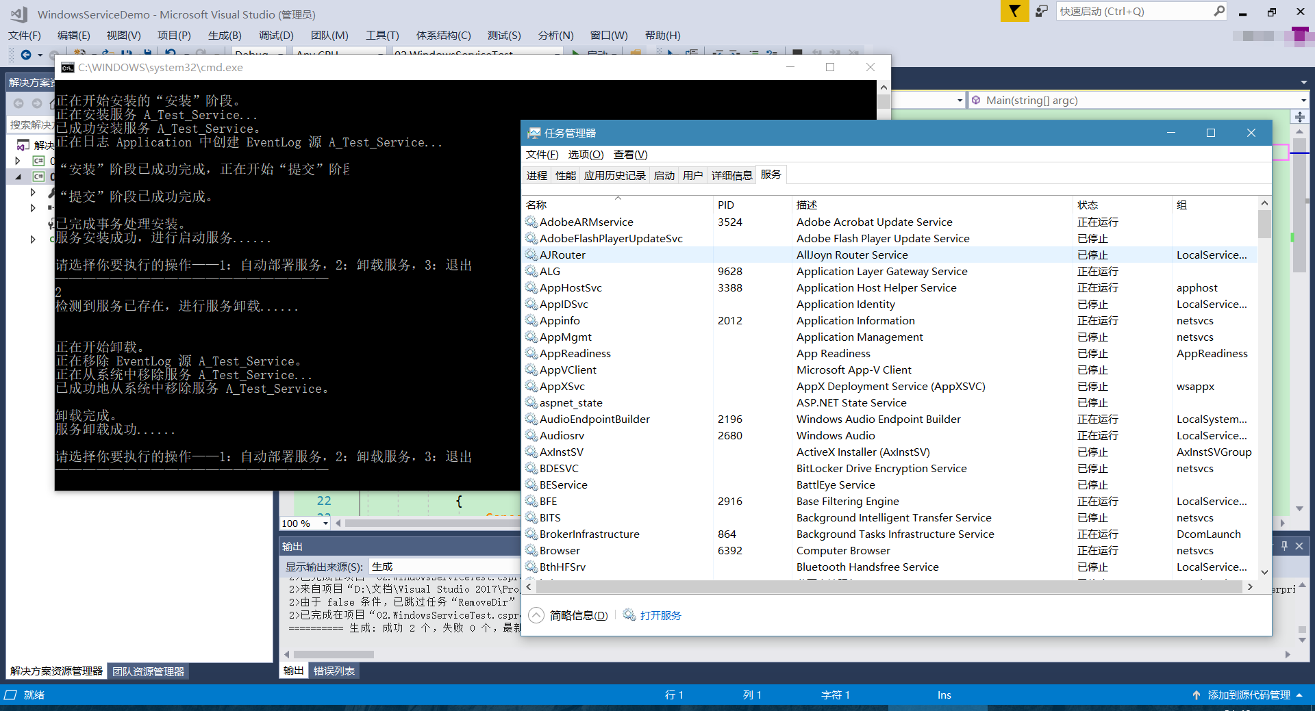Select the AudioEndpointBuilder service row

pos(890,419)
